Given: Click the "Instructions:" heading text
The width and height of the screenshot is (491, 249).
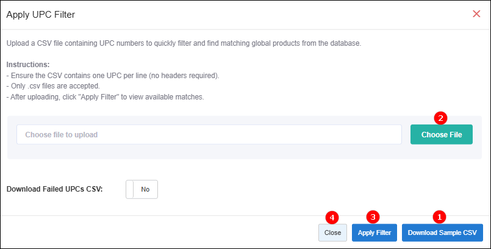Looking at the screenshot, I should (x=28, y=64).
